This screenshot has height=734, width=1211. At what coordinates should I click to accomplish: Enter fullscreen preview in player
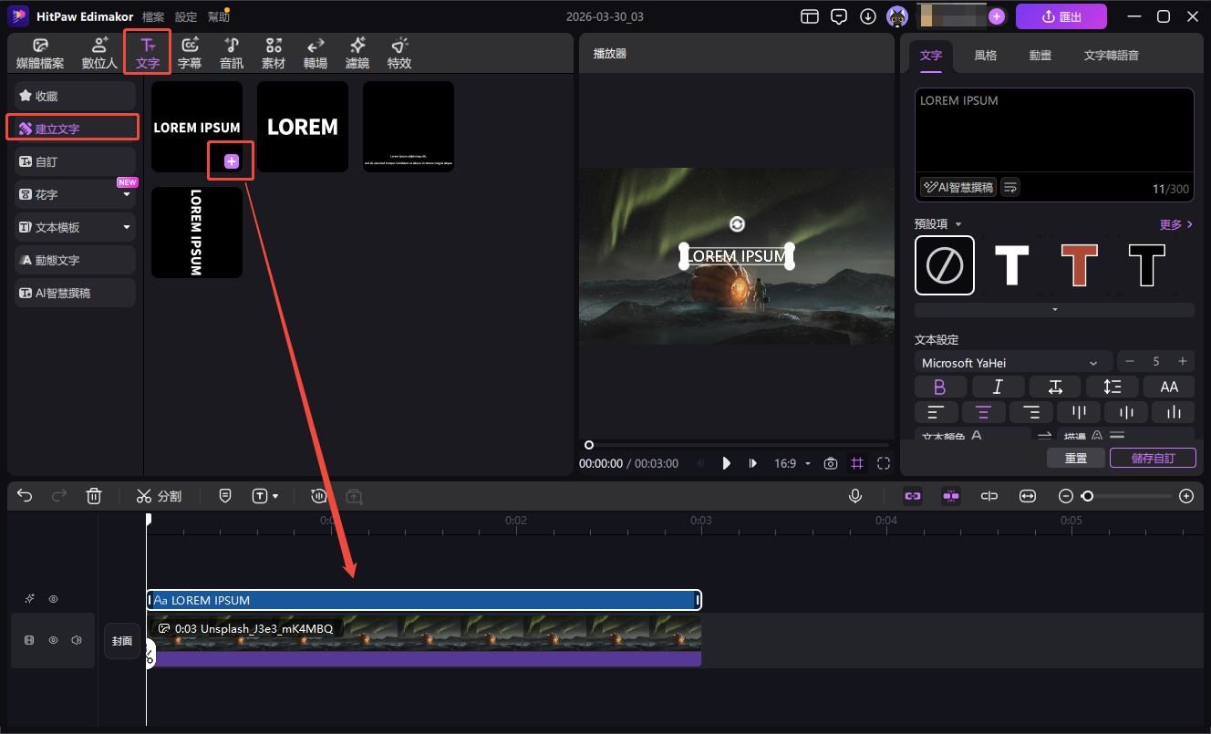[883, 463]
